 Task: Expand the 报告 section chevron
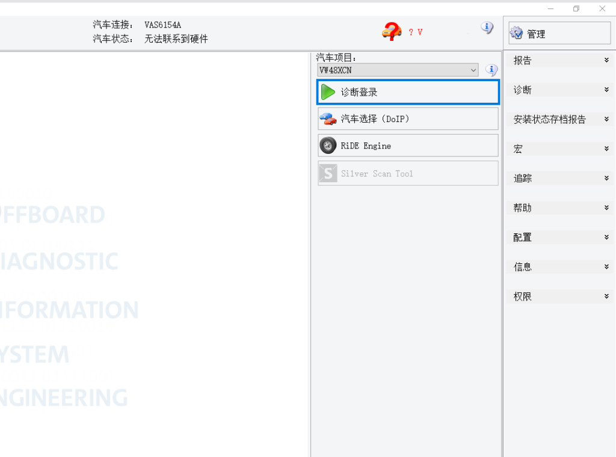click(x=606, y=60)
